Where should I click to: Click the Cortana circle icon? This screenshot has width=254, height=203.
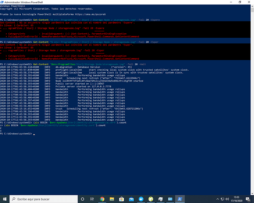(83, 199)
